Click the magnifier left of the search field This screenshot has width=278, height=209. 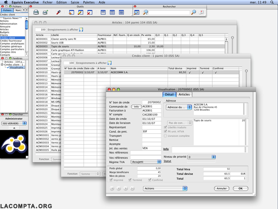coord(146,12)
